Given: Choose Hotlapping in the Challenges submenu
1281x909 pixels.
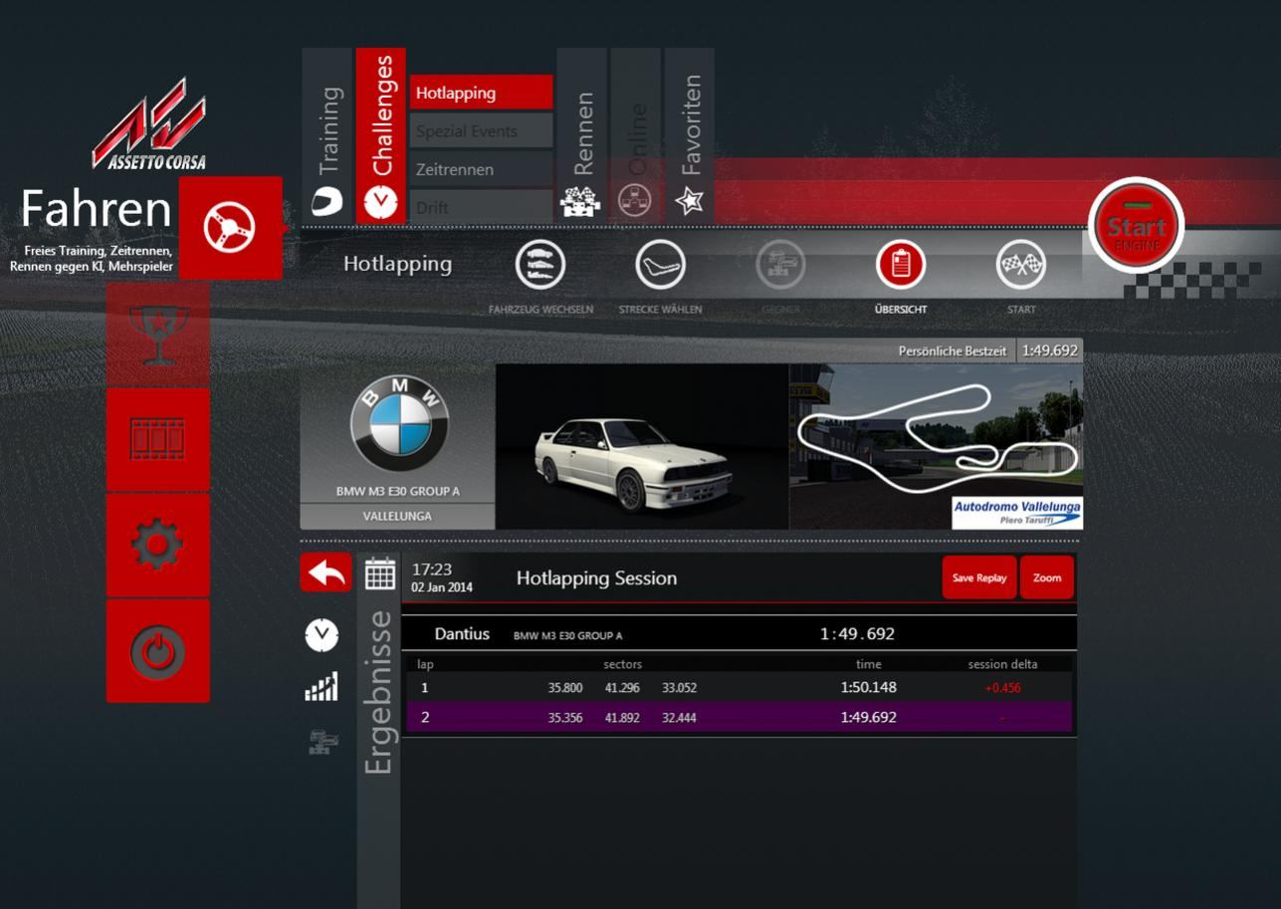Looking at the screenshot, I should click(x=481, y=93).
